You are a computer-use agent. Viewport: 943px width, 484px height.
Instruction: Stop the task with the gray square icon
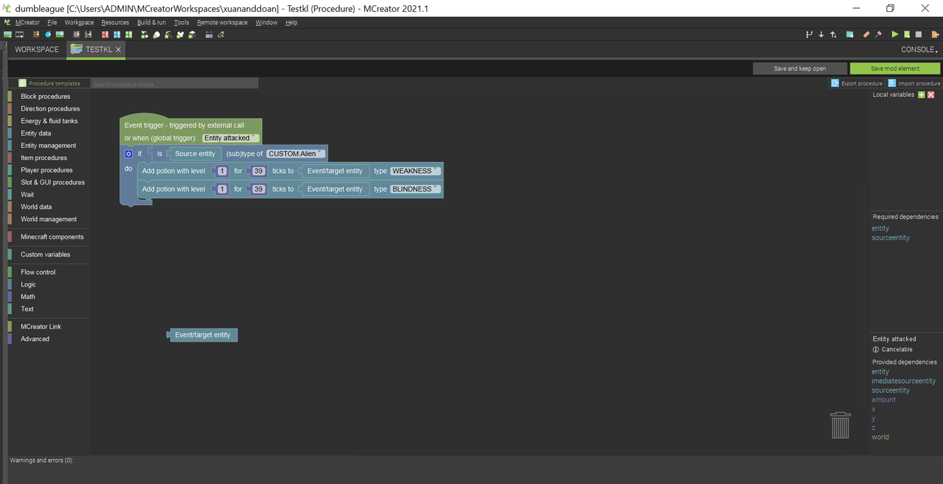(919, 34)
